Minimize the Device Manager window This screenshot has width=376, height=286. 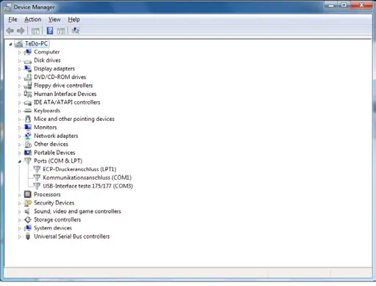tap(331, 5)
